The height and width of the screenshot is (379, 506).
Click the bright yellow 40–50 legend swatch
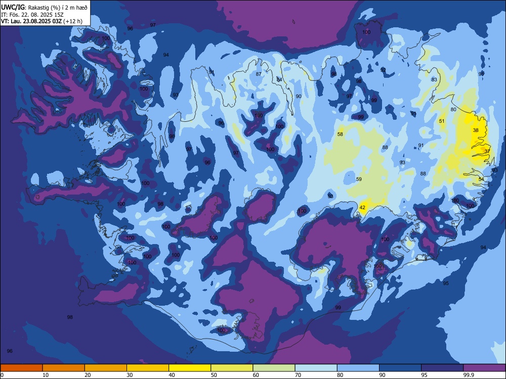[x=190, y=368]
